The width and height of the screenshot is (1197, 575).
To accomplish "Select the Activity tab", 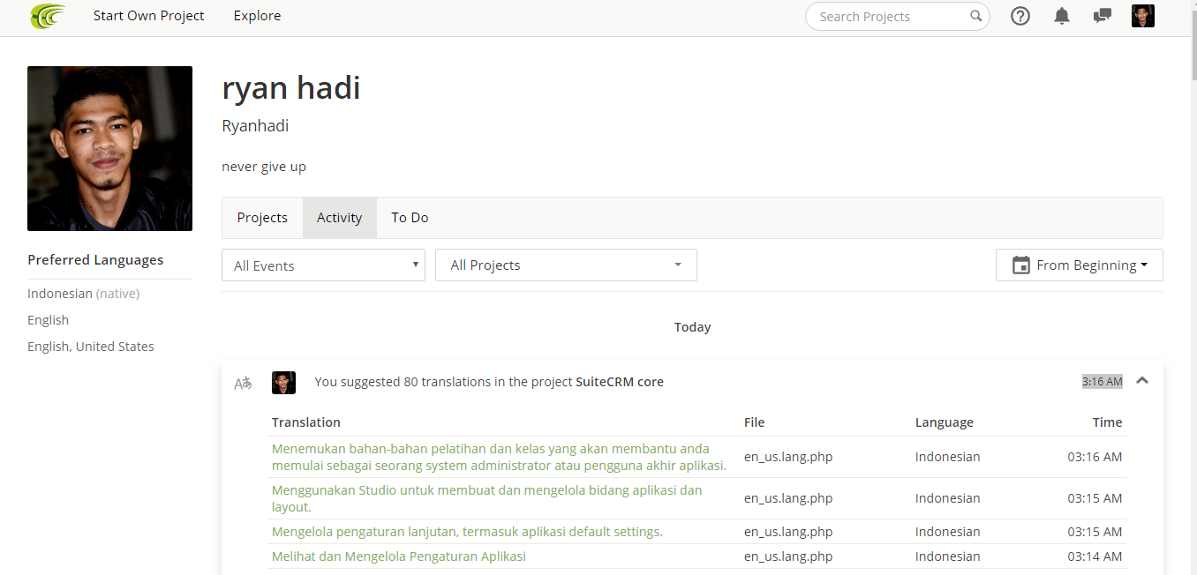I will pyautogui.click(x=340, y=218).
